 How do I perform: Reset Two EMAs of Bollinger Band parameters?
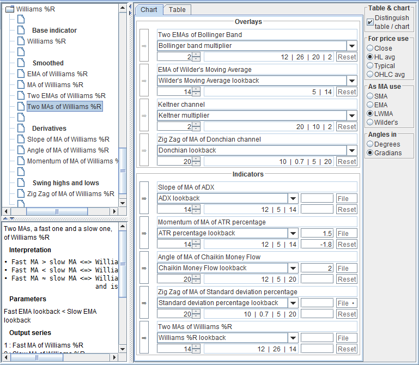[x=347, y=57]
